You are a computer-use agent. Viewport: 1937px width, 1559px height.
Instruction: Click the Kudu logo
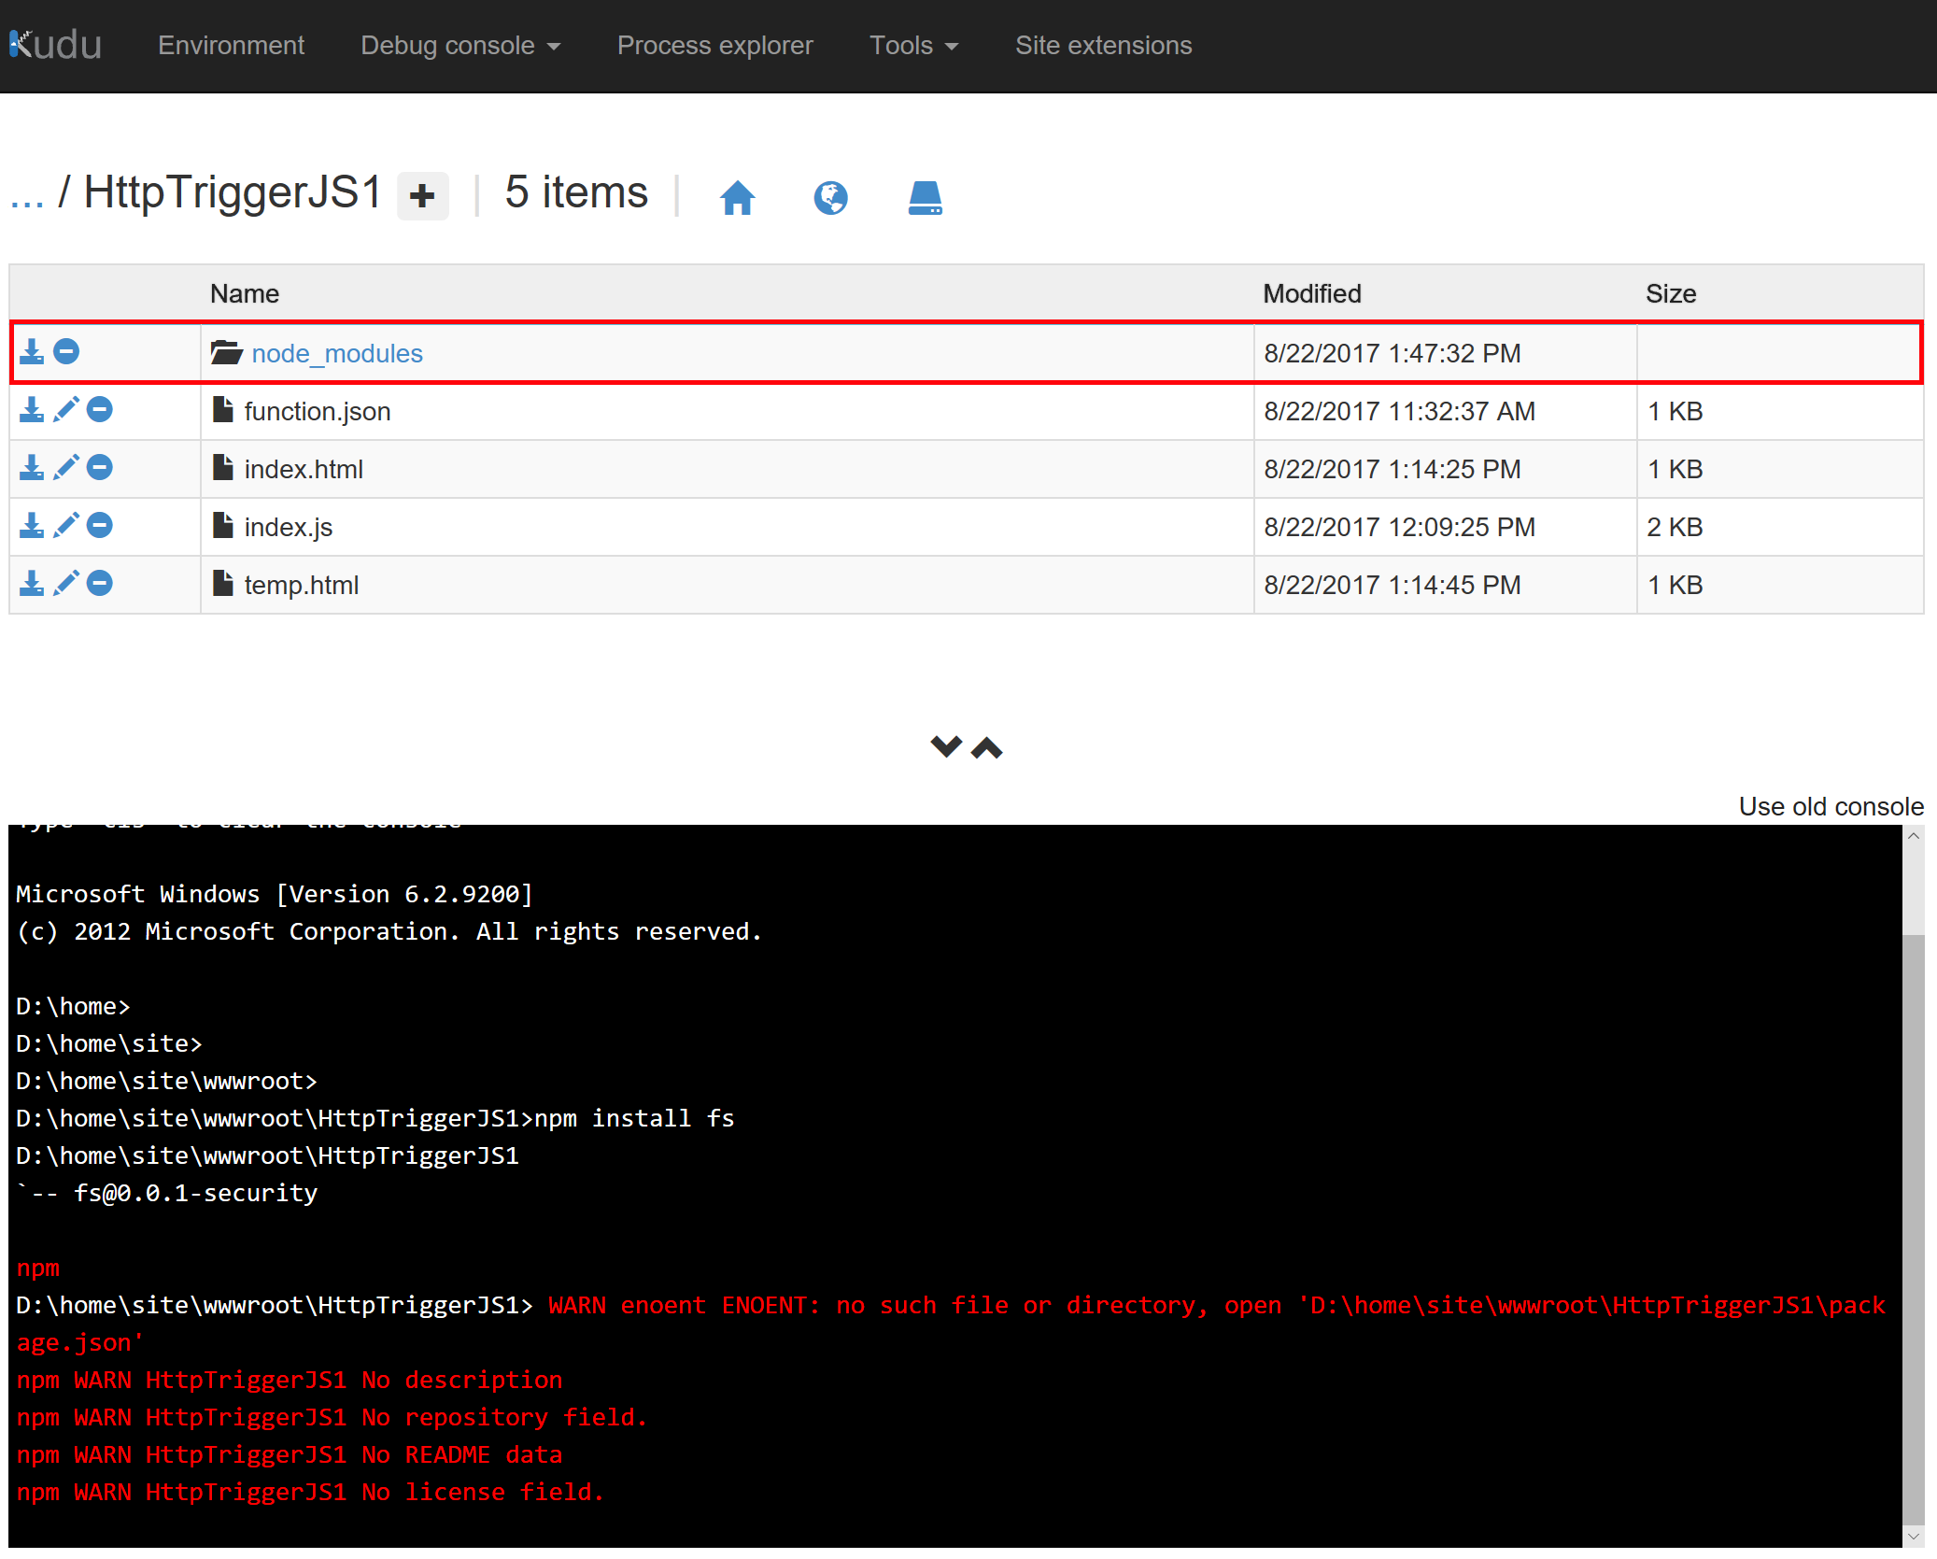click(x=55, y=45)
